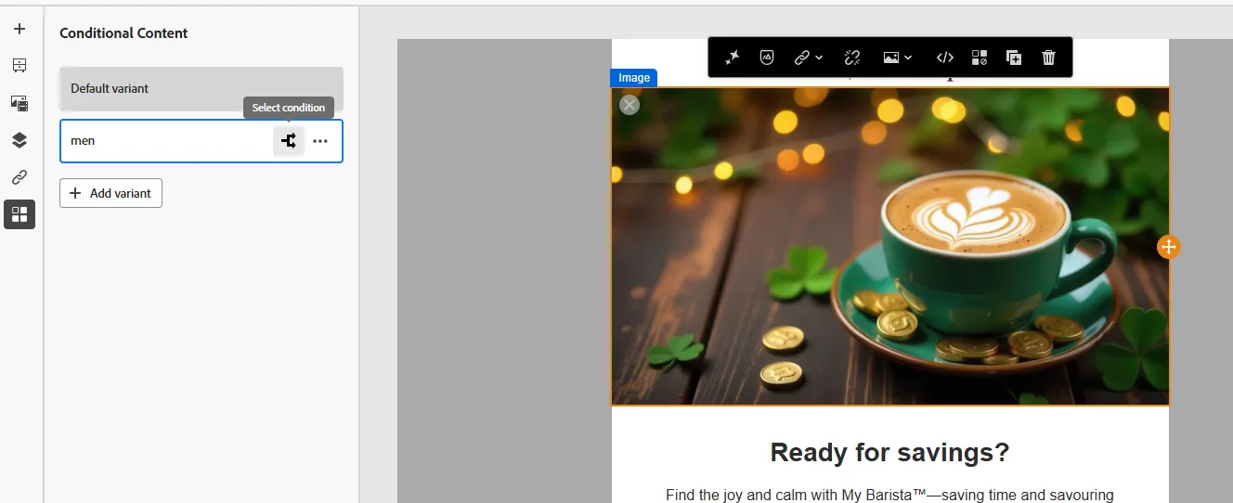Click the remove link icon in toolbar

[852, 58]
